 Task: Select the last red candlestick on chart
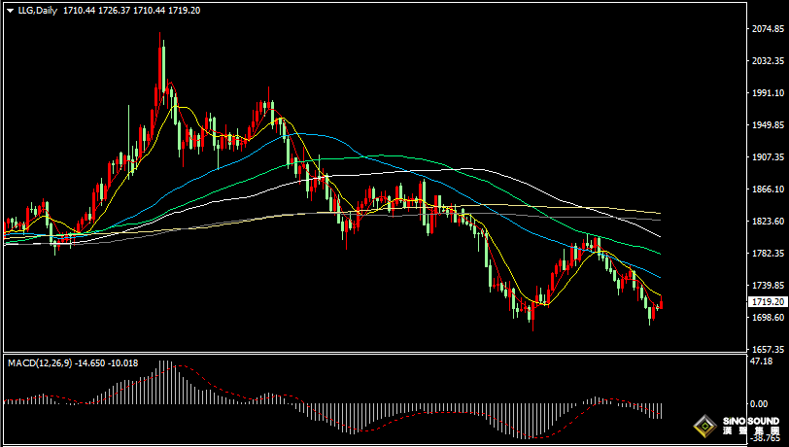[x=661, y=302]
